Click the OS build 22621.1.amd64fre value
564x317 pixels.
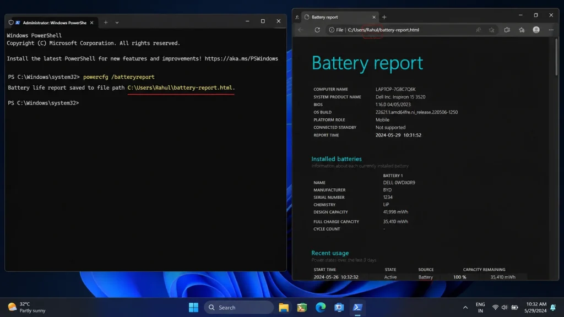click(416, 112)
